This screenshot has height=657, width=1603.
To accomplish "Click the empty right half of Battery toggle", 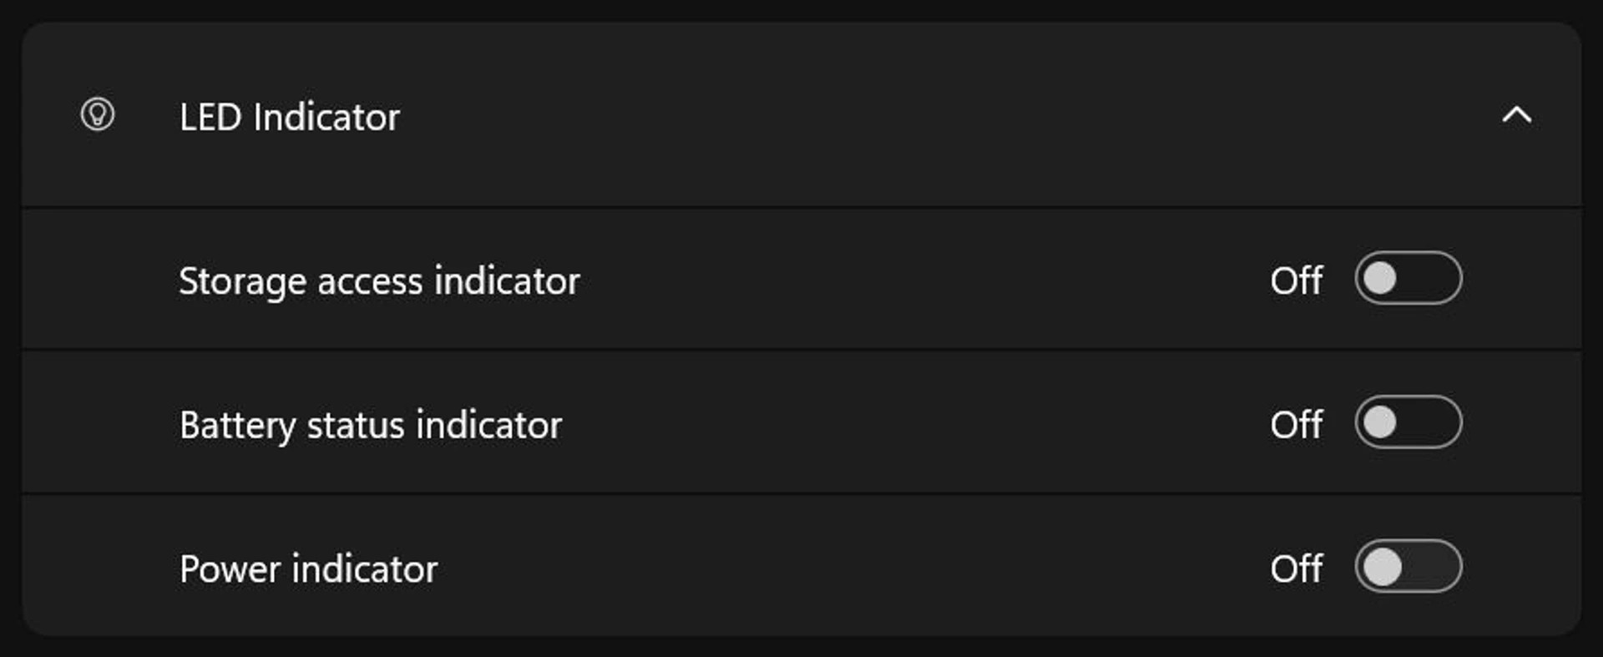I will point(1433,422).
